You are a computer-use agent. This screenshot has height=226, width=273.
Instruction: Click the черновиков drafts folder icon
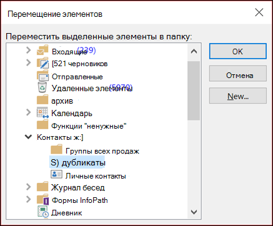coord(42,63)
